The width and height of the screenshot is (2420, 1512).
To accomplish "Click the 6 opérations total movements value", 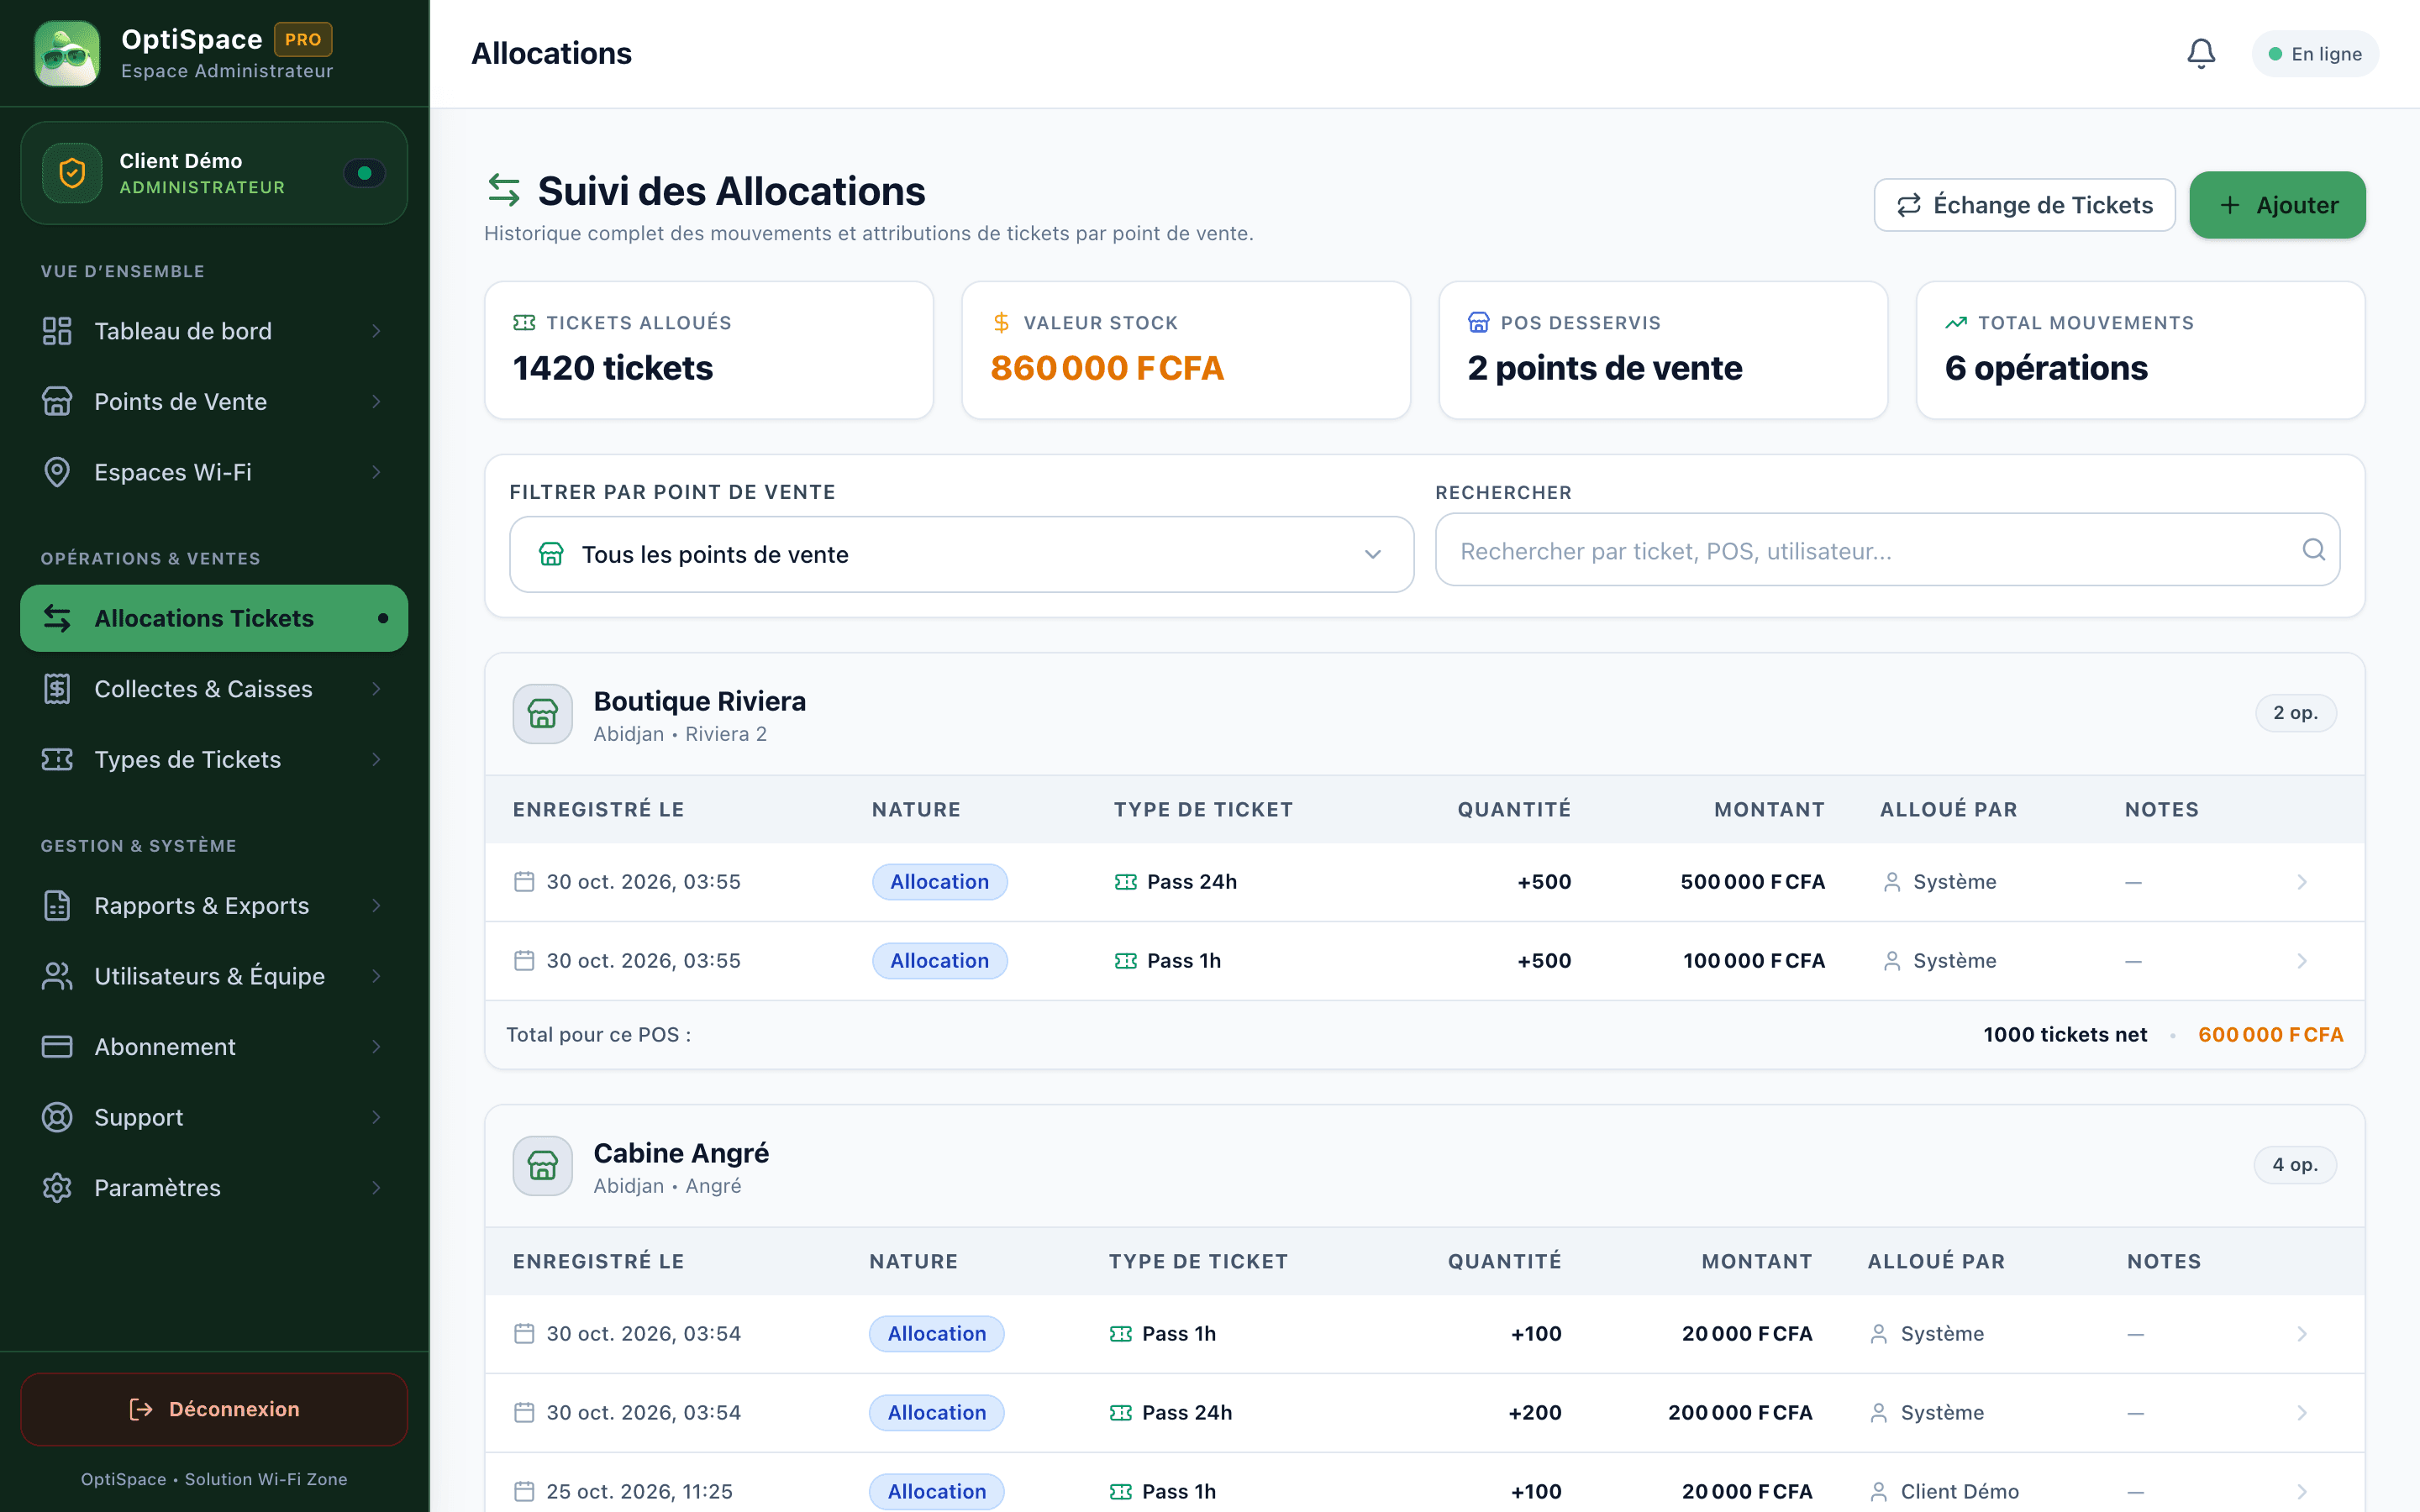I will (x=2046, y=368).
